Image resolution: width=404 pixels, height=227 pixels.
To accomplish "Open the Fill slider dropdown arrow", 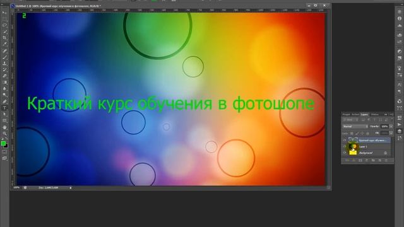I will click(391, 133).
